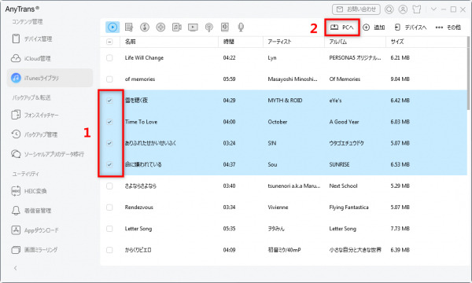The height and width of the screenshot is (283, 472).
Task: Open the skin/shirt theme icon
Action: (417, 9)
